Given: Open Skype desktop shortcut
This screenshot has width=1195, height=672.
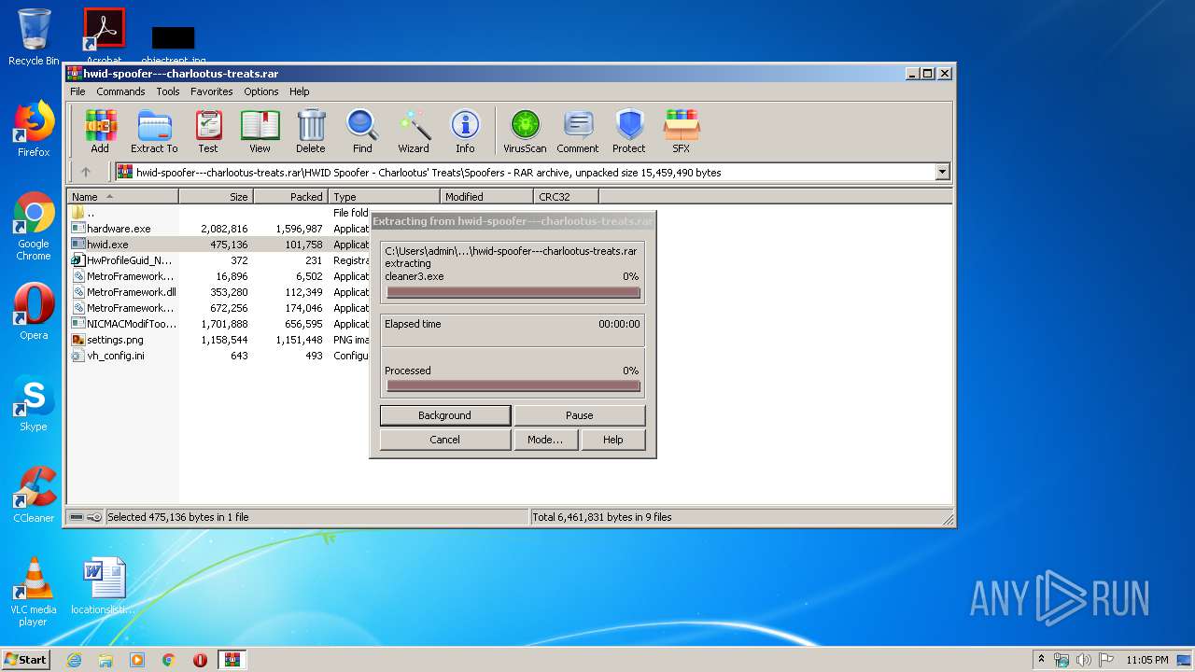Looking at the screenshot, I should point(34,403).
